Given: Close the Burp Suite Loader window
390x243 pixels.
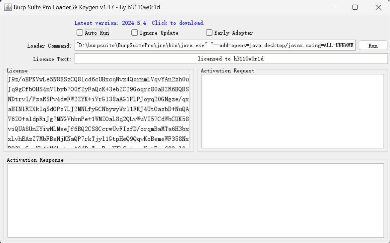Looking at the screenshot, I should coord(378,7).
